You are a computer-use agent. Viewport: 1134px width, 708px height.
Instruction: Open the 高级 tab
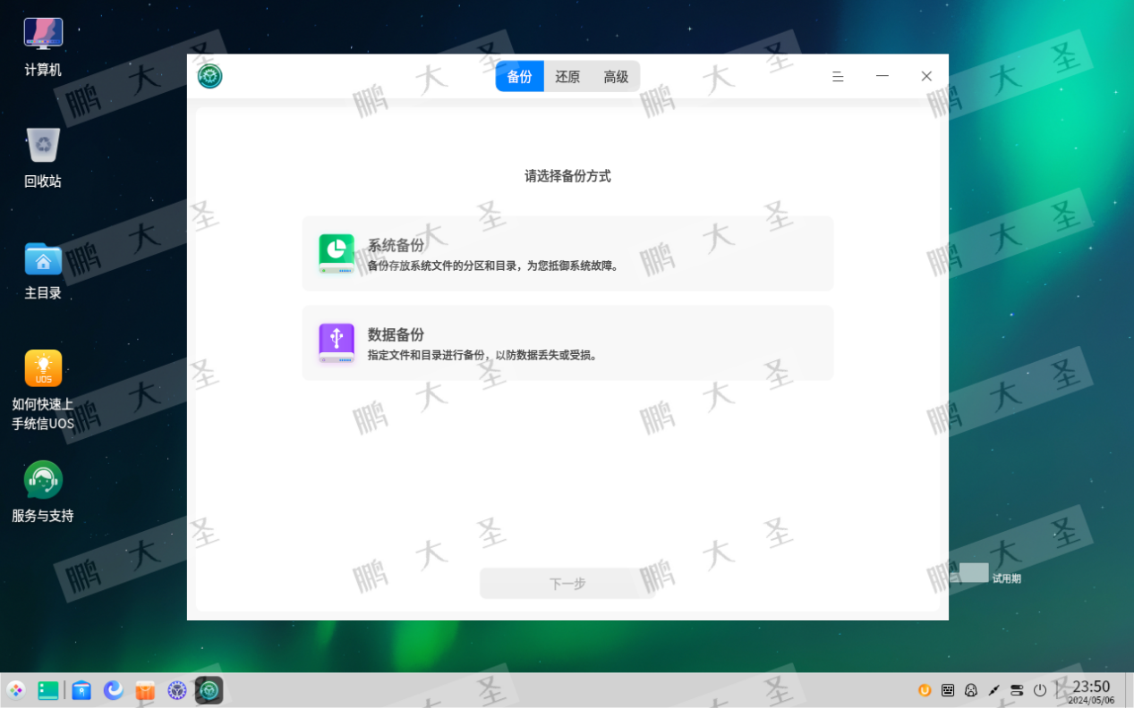[616, 77]
